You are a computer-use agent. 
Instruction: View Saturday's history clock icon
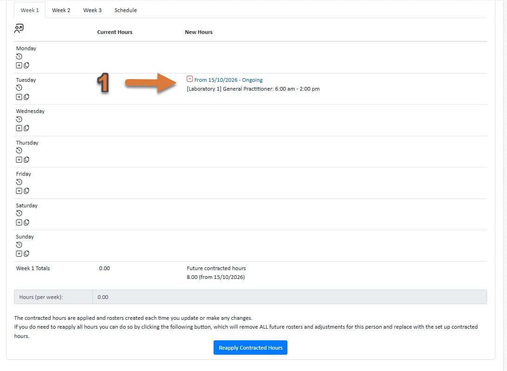click(19, 213)
